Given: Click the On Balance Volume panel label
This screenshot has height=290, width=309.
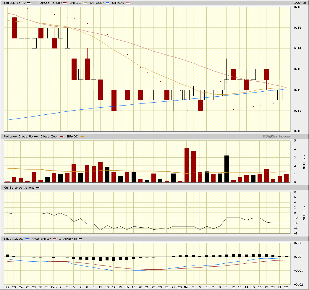Looking at the screenshot, I should [19, 188].
